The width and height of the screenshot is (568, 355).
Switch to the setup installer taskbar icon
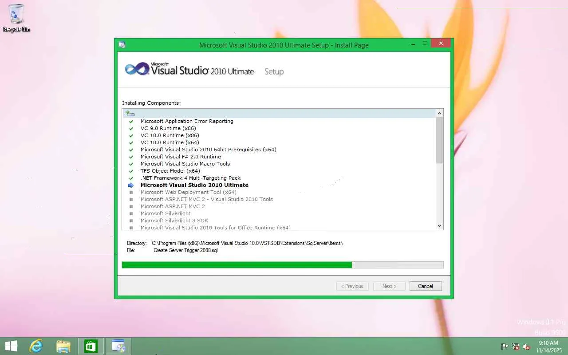[x=118, y=346]
